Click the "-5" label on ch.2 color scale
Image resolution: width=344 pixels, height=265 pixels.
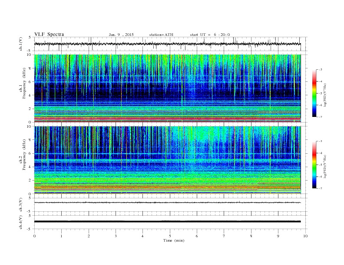320,165
